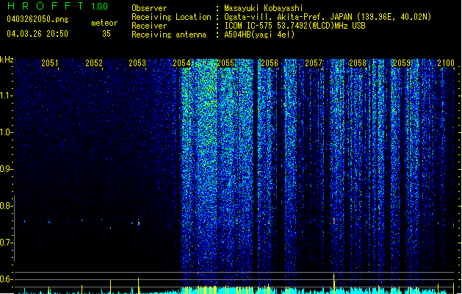Click the 0.8 kHz frequency axis label
This screenshot has width=462, height=294.
click(7, 206)
